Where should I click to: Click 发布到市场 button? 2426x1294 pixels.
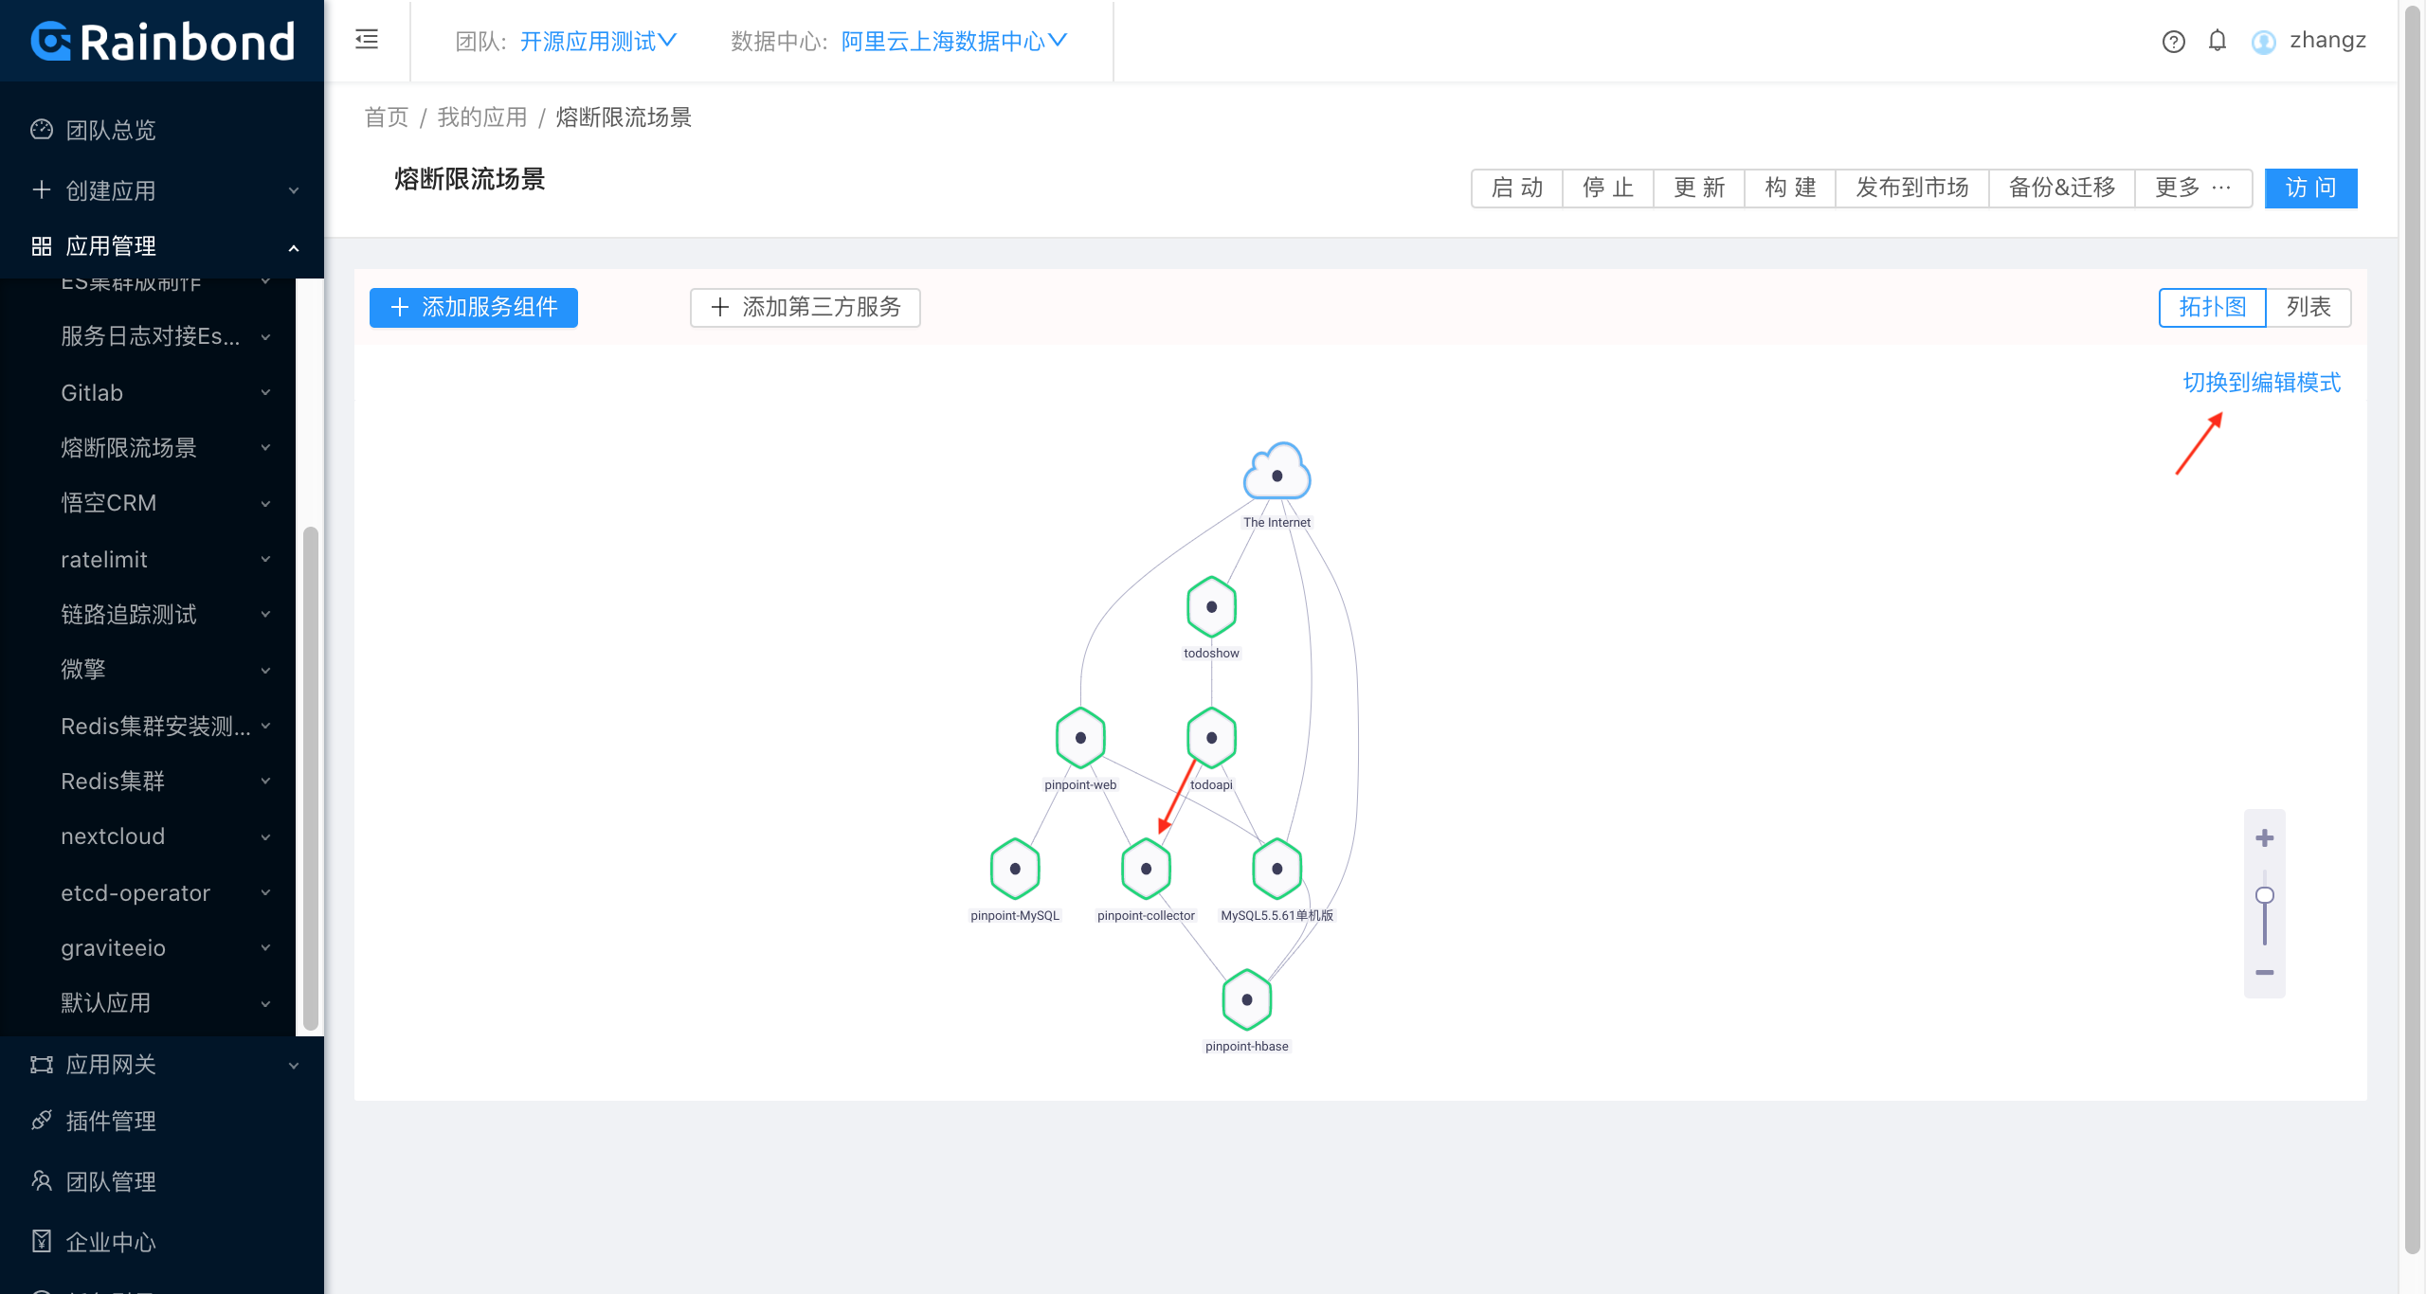point(1912,188)
